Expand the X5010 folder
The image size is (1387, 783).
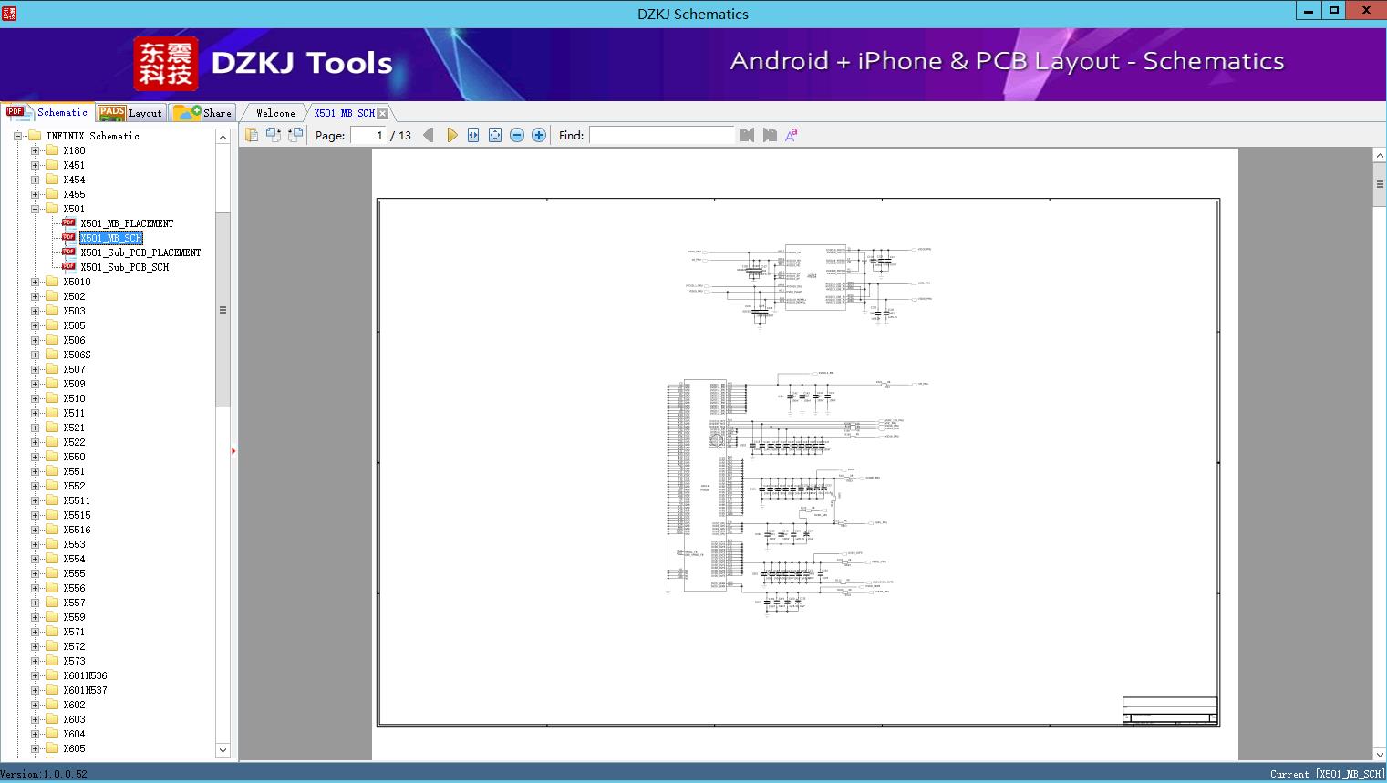36,282
